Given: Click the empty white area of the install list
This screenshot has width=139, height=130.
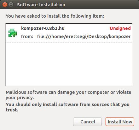Looking at the screenshot, I should 69,64.
